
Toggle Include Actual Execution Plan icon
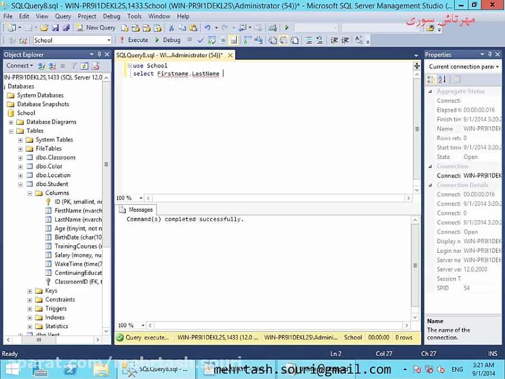point(247,40)
